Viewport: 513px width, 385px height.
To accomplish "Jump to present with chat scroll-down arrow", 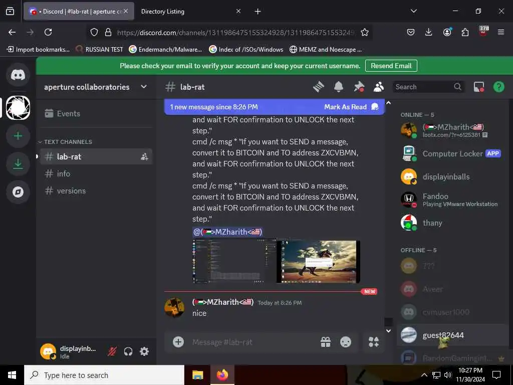I will 388,331.
